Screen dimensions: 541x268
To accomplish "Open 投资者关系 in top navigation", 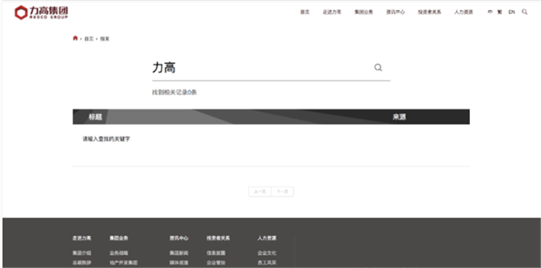I will tap(429, 12).
